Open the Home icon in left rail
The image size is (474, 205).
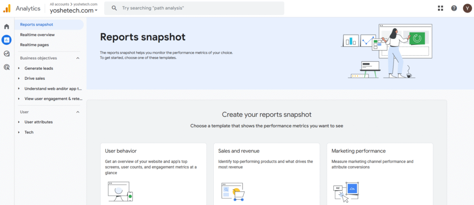tap(6, 26)
